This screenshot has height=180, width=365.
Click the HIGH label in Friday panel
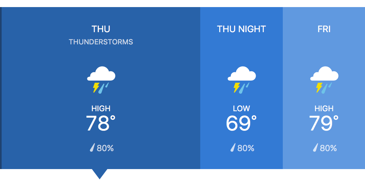tap(324, 109)
